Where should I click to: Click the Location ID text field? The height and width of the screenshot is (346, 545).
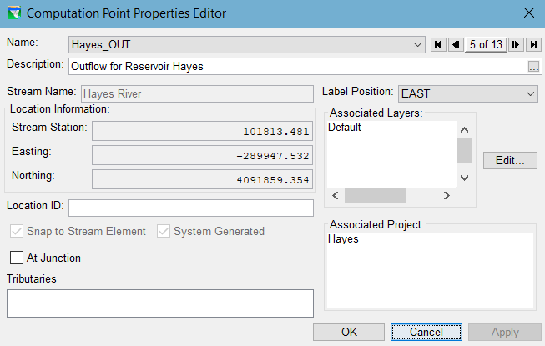190,208
